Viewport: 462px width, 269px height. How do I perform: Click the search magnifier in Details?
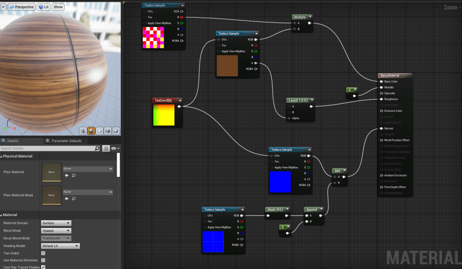97,148
